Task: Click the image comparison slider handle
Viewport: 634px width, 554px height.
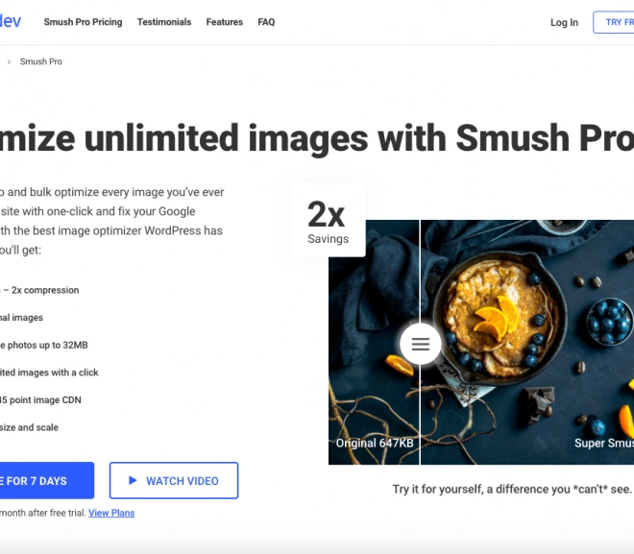Action: coord(420,344)
